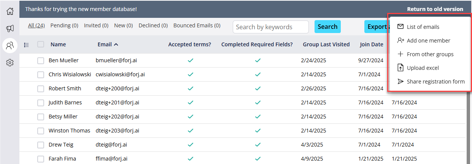
Task: Select the members people icon in sidebar
Action: point(10,46)
